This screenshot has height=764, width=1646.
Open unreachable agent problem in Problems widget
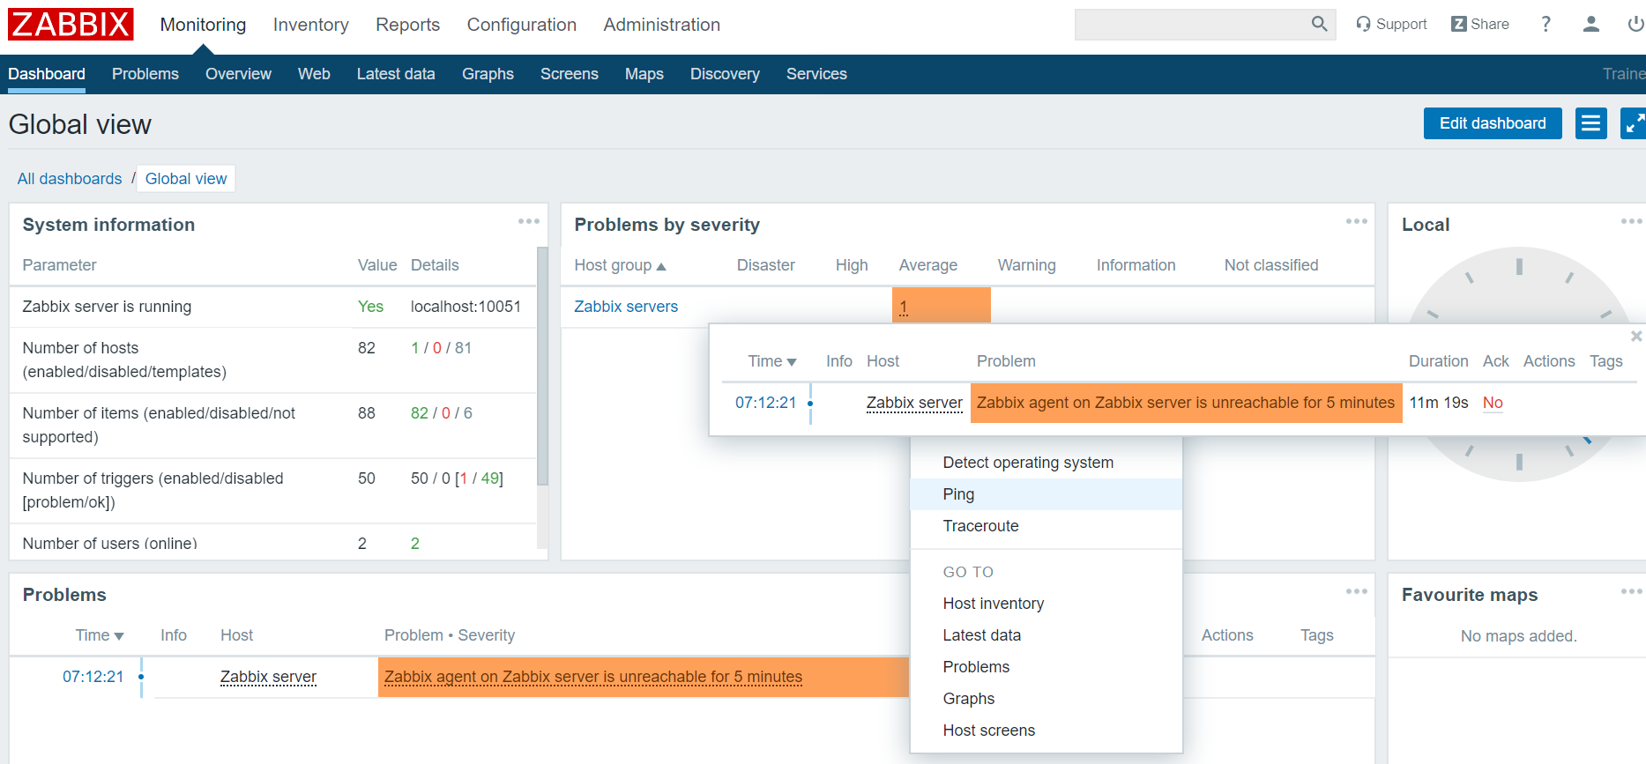pyautogui.click(x=593, y=677)
